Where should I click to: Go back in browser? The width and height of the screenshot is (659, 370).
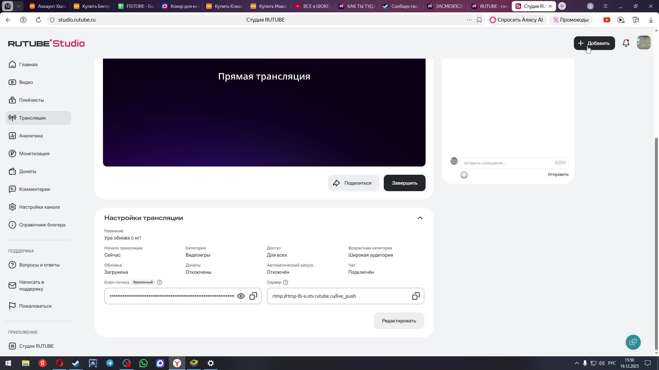coord(8,20)
